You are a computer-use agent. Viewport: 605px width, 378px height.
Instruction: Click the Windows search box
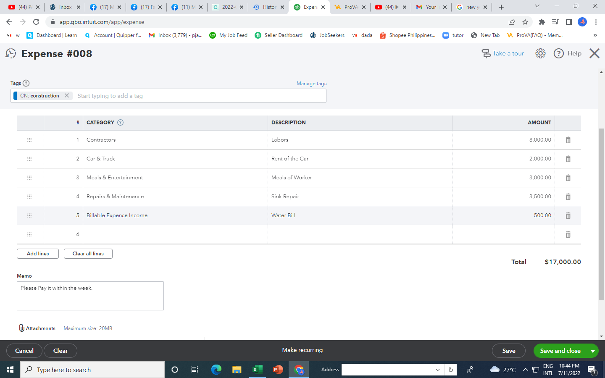click(x=92, y=370)
